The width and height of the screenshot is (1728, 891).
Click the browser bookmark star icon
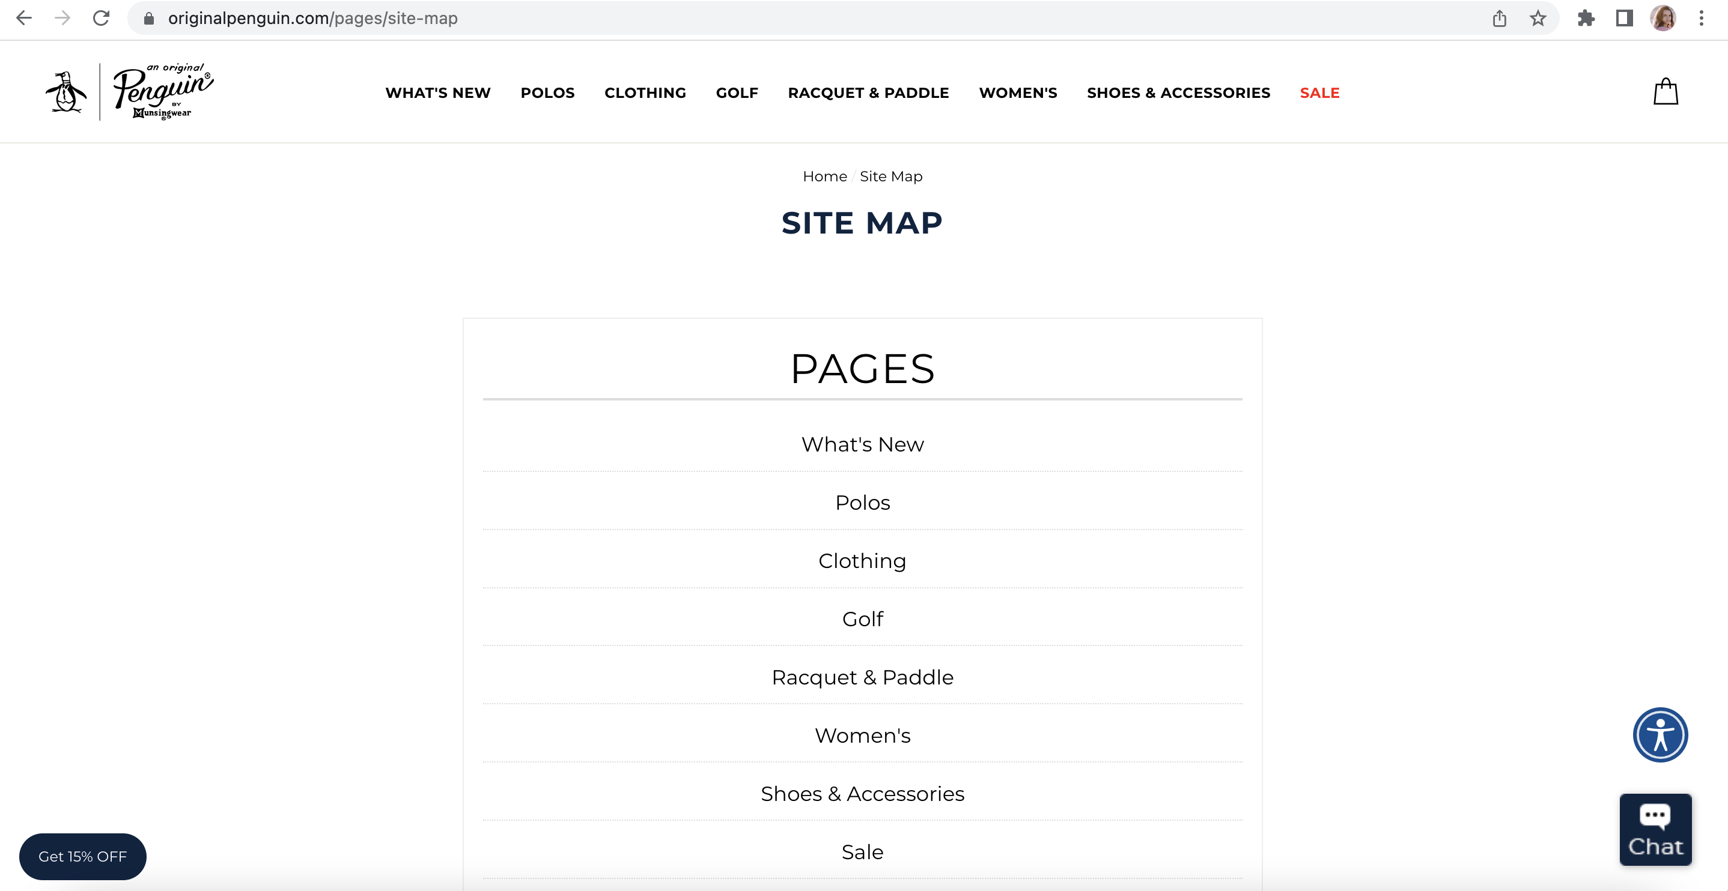tap(1538, 18)
